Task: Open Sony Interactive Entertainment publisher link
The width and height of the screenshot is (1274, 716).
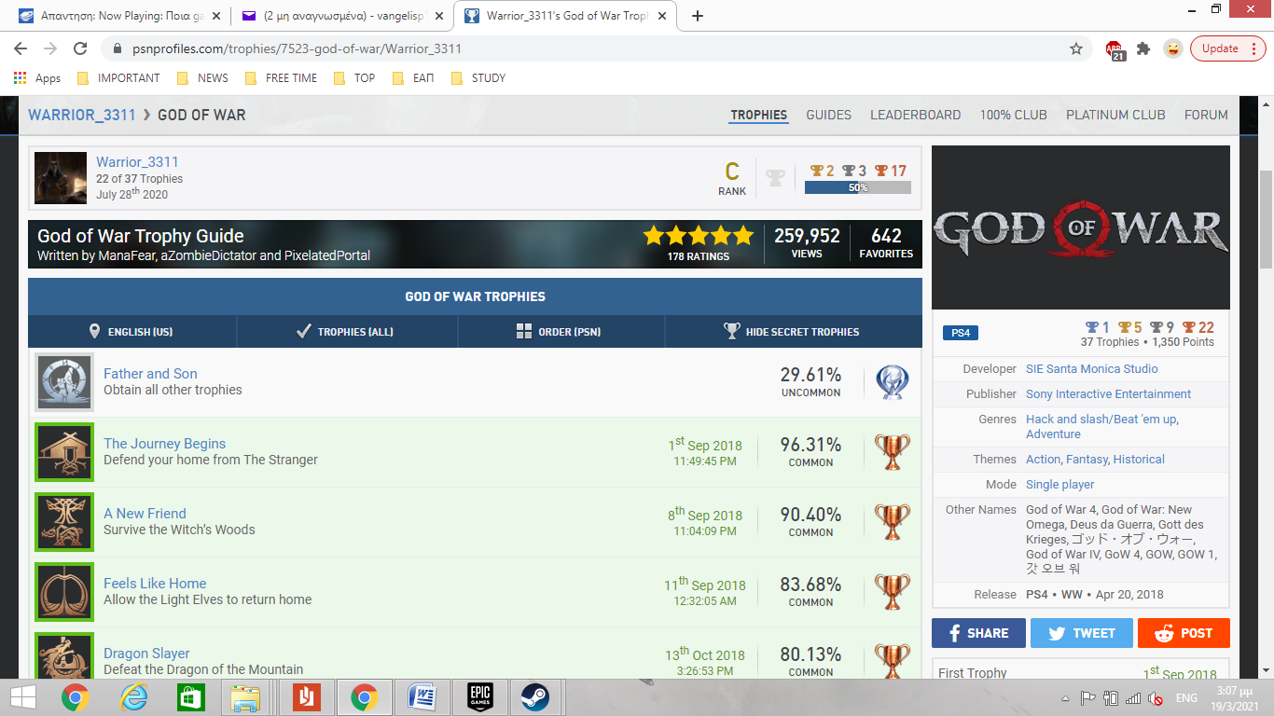Action: (x=1108, y=394)
